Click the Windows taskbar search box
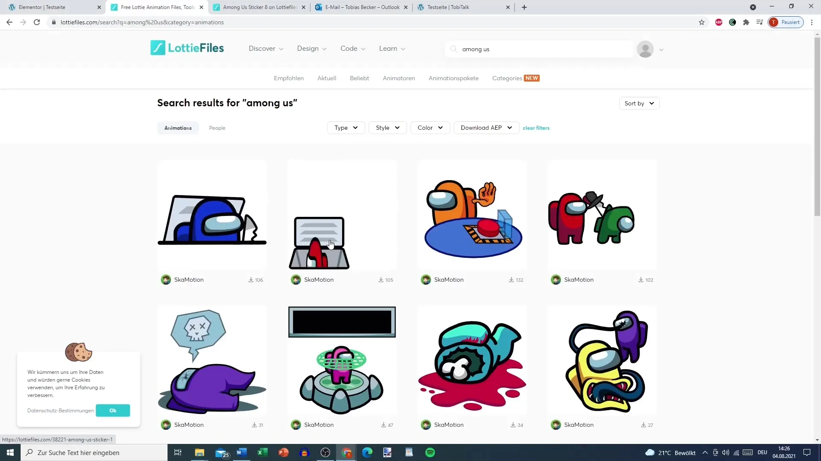The width and height of the screenshot is (821, 461). point(94,452)
